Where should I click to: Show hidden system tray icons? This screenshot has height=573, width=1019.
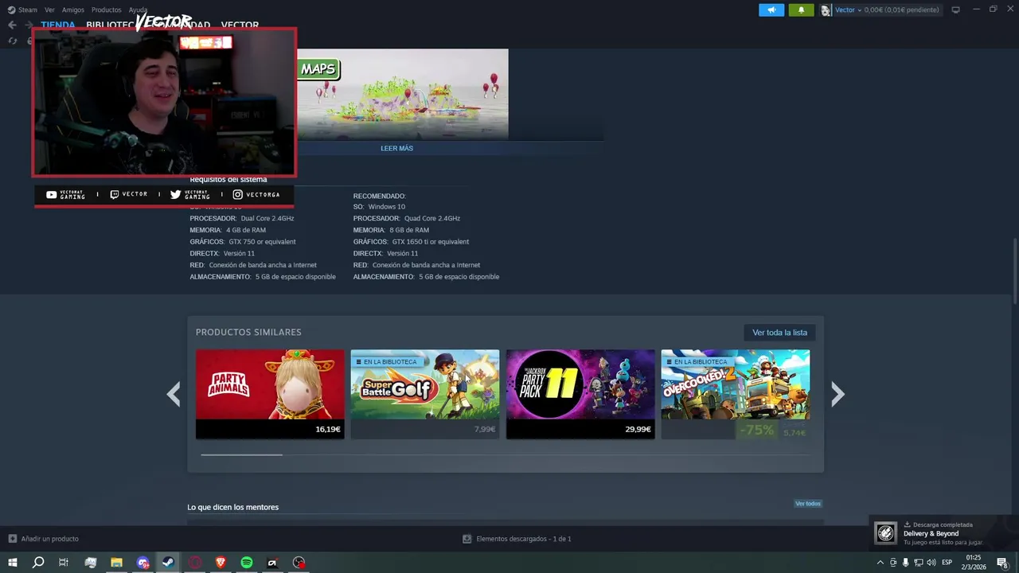coord(880,563)
